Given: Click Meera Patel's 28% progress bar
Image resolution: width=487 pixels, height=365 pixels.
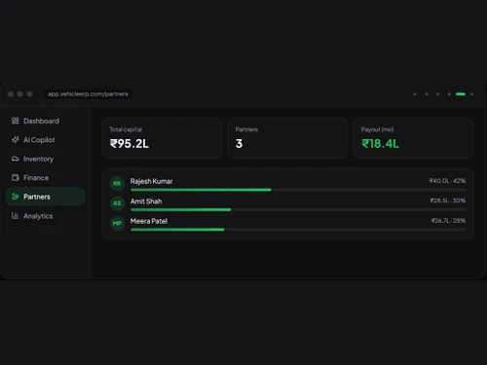Looking at the screenshot, I should pyautogui.click(x=298, y=230).
